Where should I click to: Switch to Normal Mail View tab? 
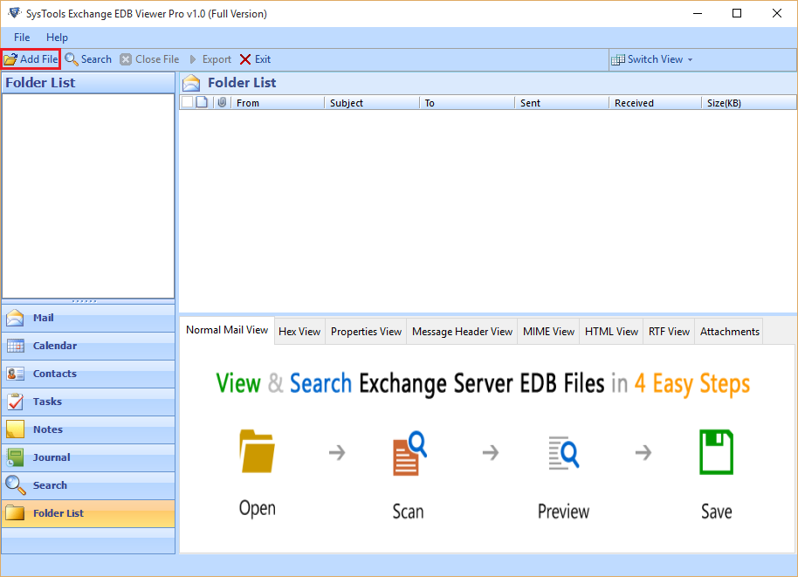coord(227,330)
